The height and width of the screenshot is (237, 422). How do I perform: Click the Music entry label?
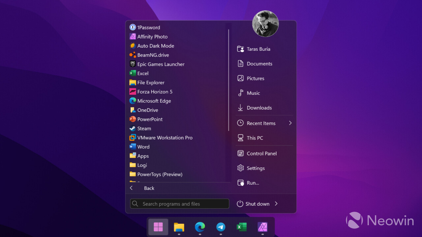(x=253, y=93)
